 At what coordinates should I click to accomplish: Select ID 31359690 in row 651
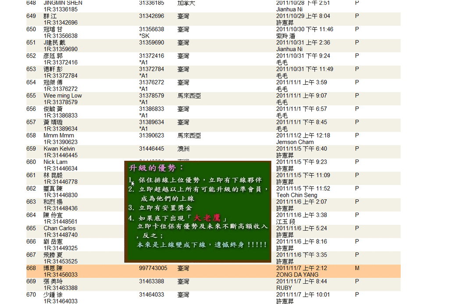coord(151,43)
